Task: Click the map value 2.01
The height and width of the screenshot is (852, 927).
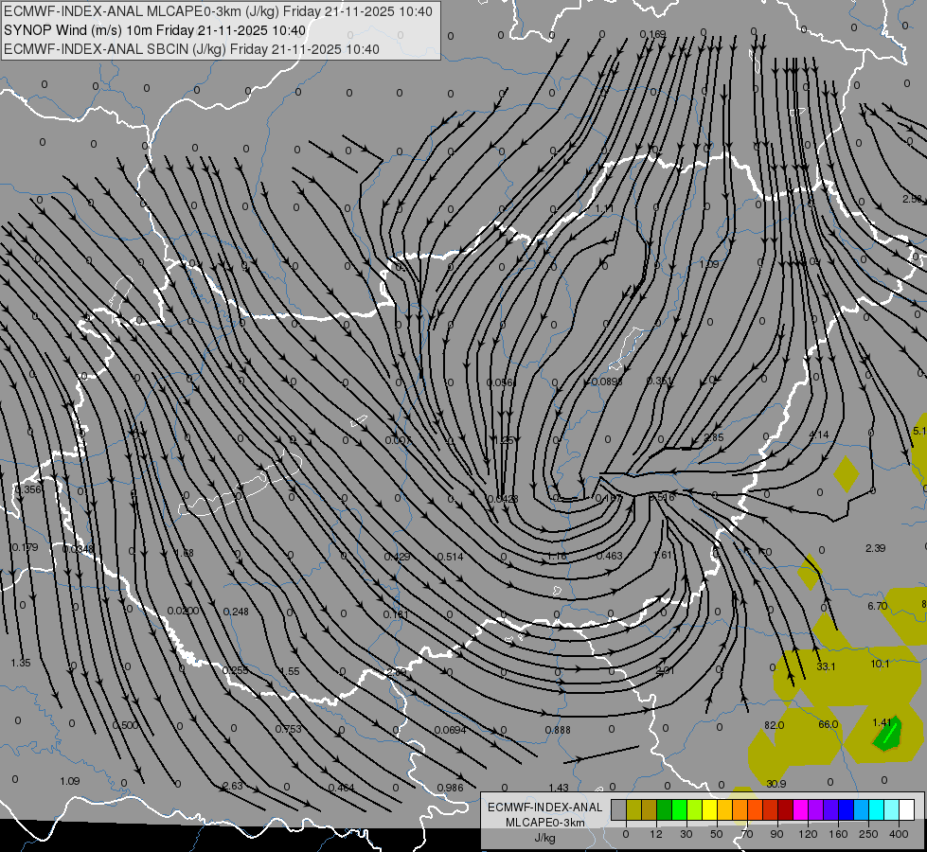Action: [665, 670]
